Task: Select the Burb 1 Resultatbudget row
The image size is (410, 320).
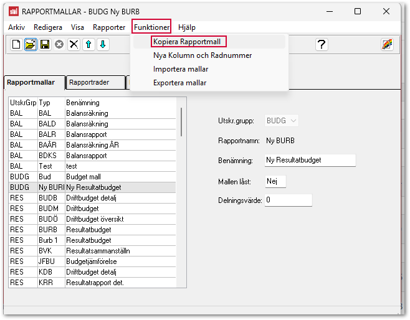Action: (92, 240)
